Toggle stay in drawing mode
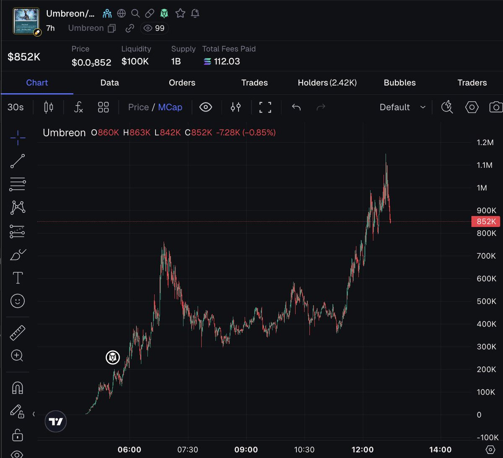 tap(18, 411)
